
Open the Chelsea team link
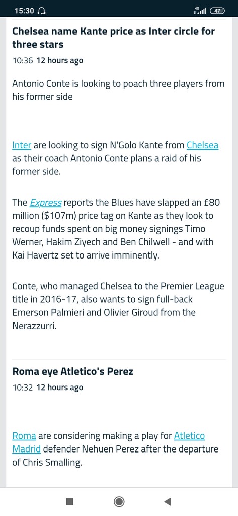click(x=202, y=145)
